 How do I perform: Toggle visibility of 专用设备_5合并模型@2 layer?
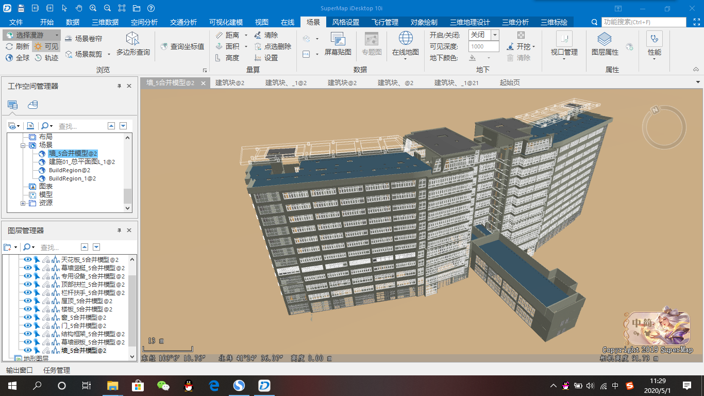(28, 276)
